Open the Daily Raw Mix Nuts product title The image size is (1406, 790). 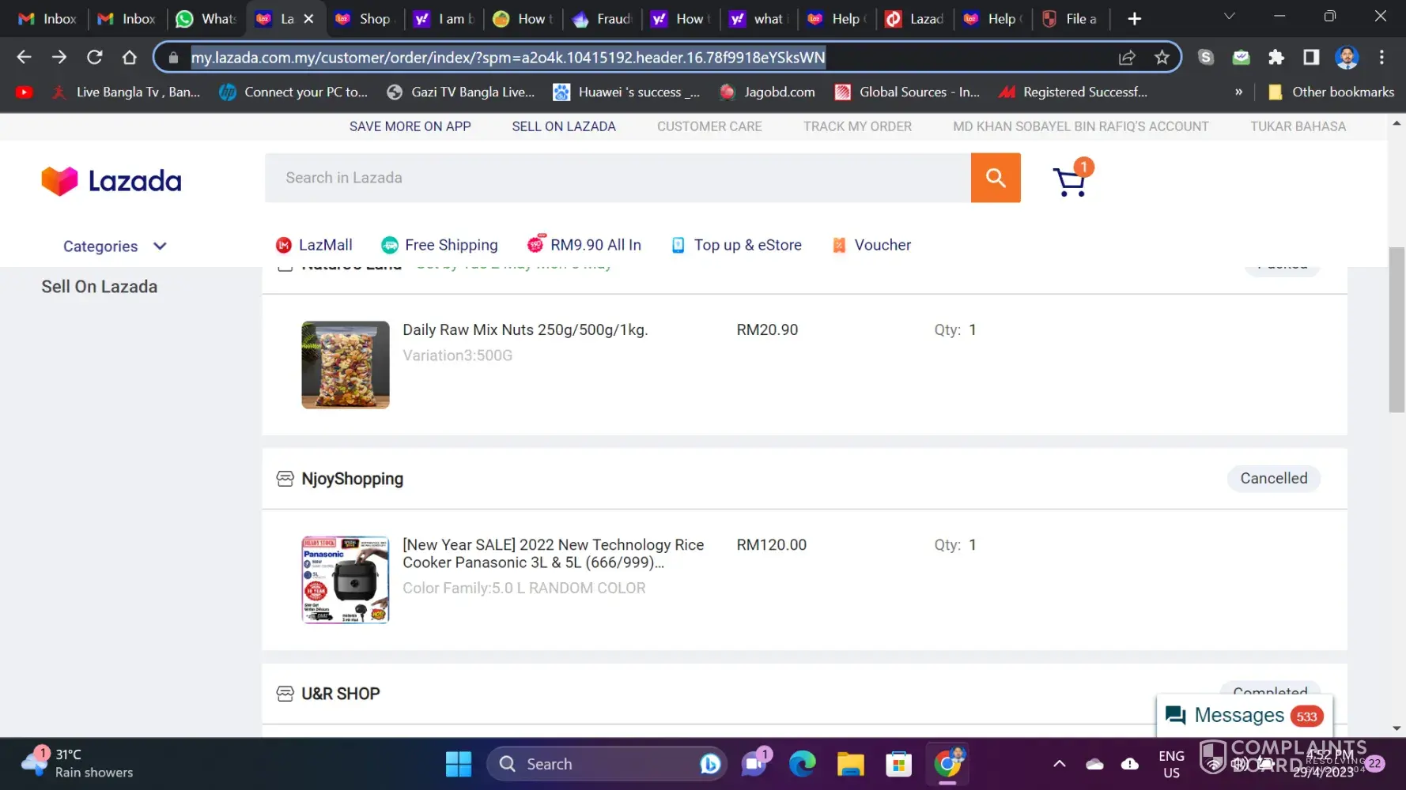point(525,330)
